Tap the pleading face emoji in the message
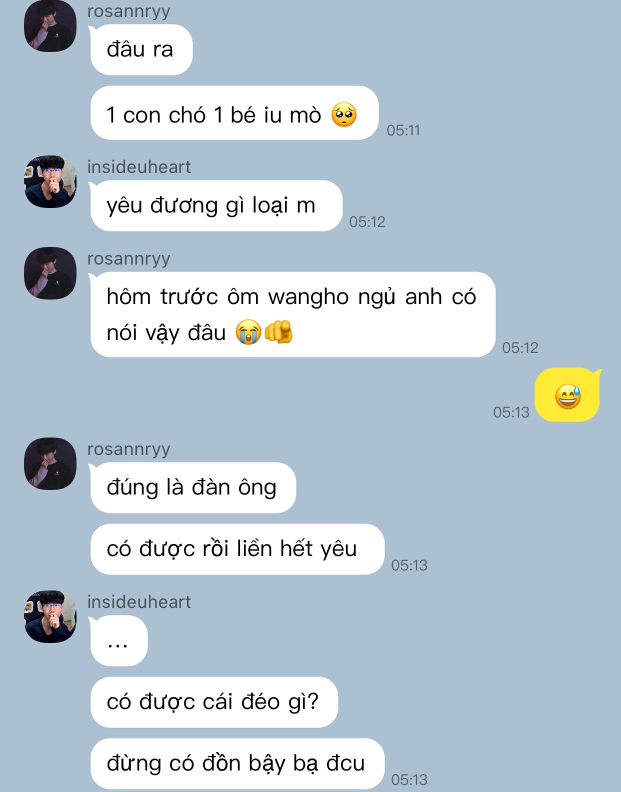621x792 pixels. point(344,115)
